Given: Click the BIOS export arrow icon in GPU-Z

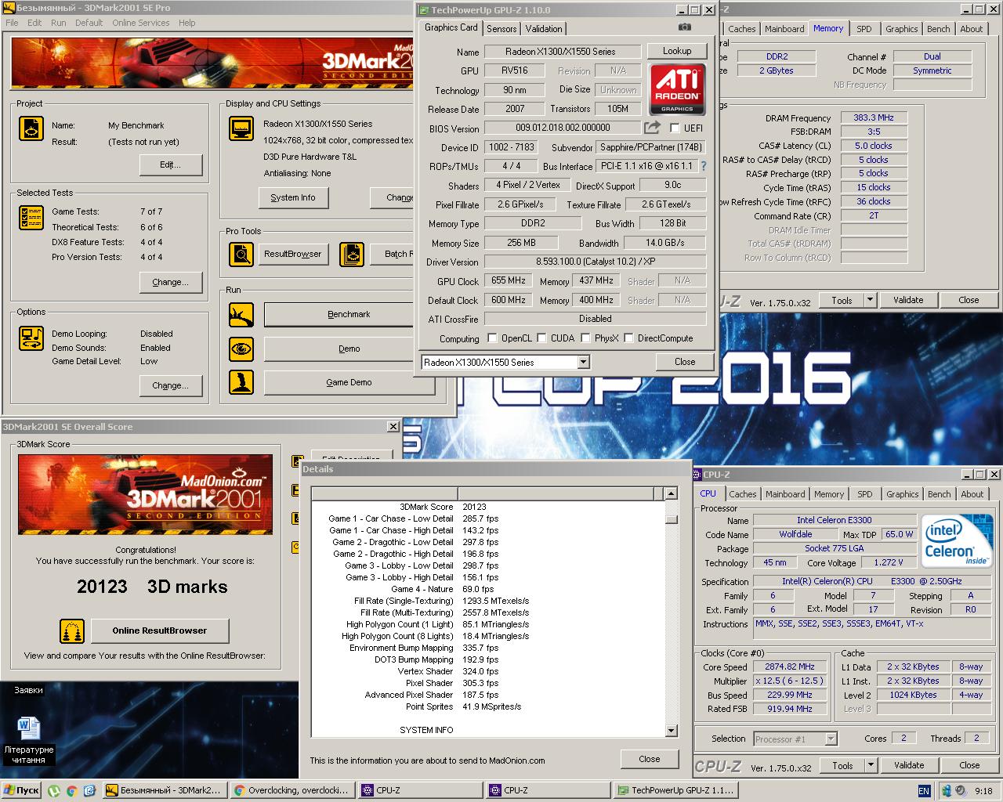Looking at the screenshot, I should [652, 127].
